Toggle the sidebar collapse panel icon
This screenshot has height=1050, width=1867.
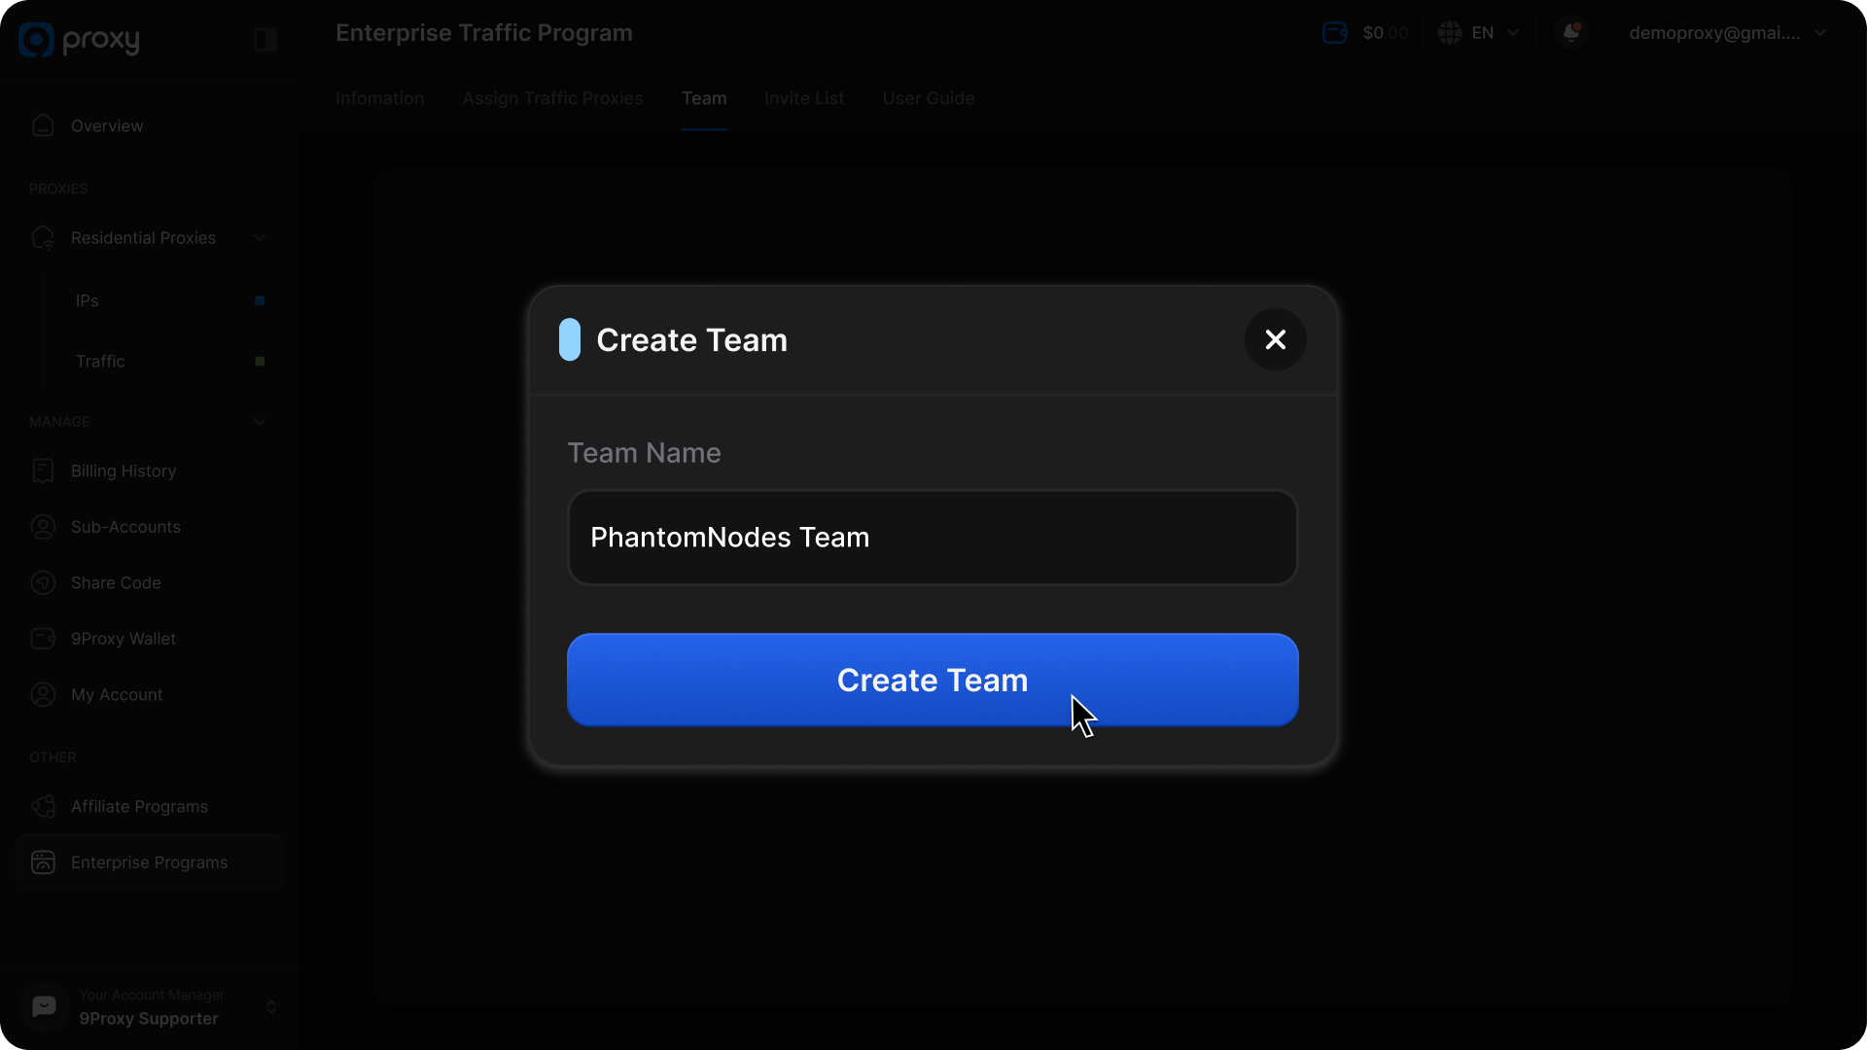(x=265, y=40)
